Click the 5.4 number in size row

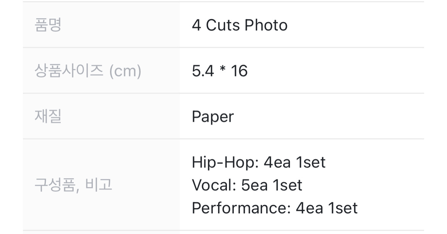pos(203,71)
